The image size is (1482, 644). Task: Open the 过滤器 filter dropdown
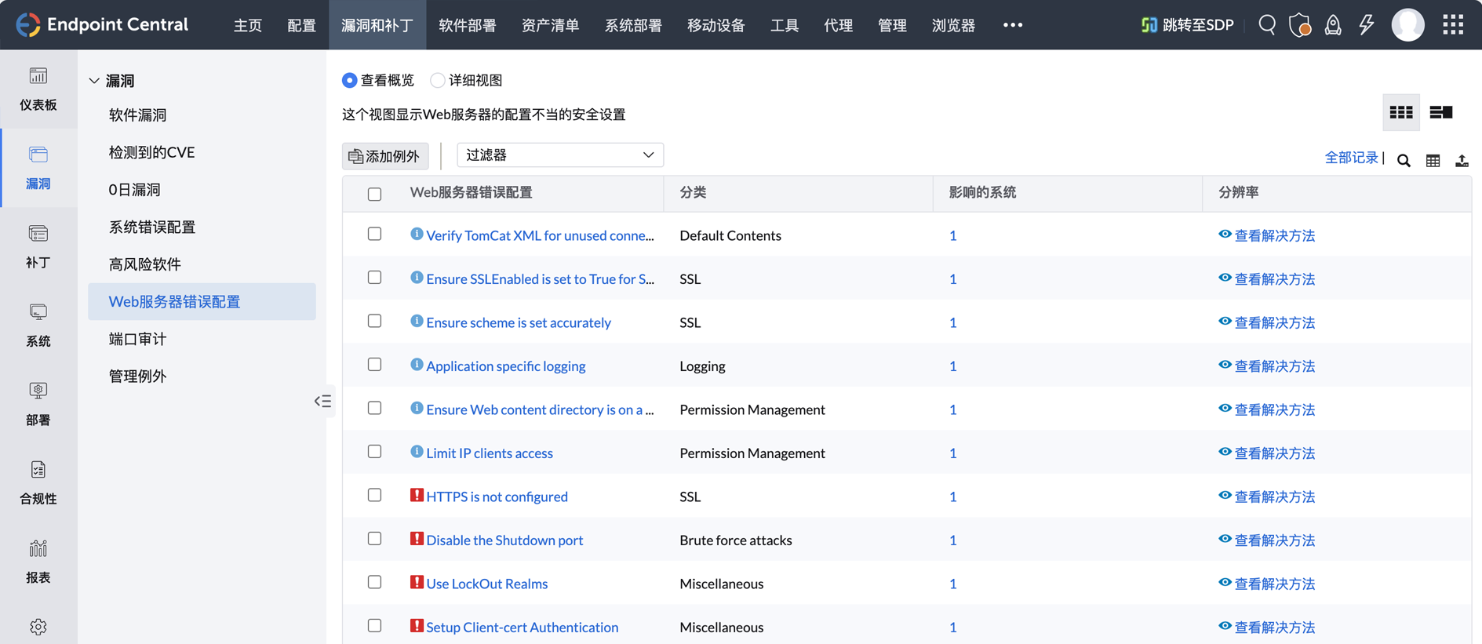(x=559, y=155)
